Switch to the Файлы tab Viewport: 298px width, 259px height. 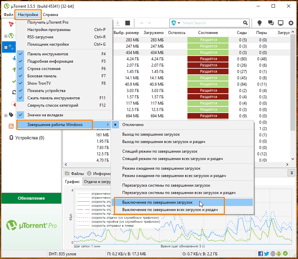click(x=74, y=173)
